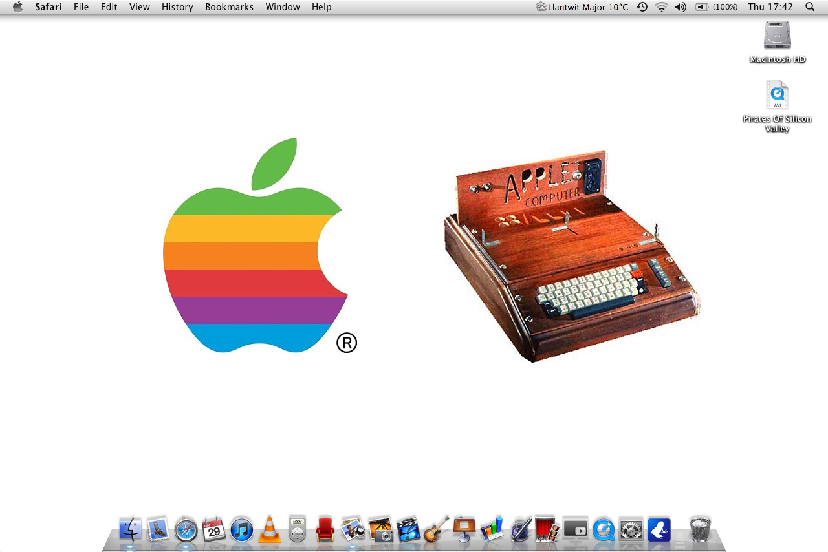The image size is (828, 552).
Task: Launch DVD Player from the Dock
Action: tap(297, 529)
